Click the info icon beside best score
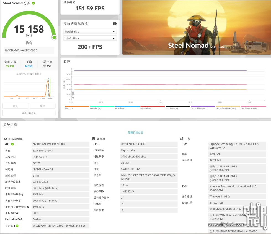 (51, 62)
